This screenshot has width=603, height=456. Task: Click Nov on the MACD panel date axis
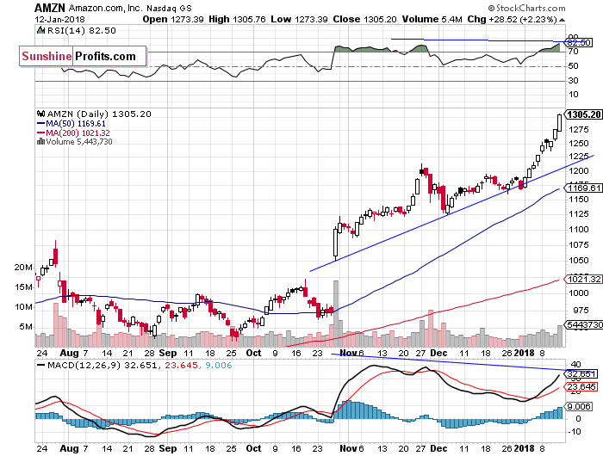pyautogui.click(x=349, y=448)
